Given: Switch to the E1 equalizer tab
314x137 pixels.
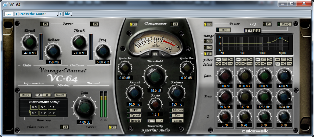Looking at the screenshot, I should pos(249,31).
